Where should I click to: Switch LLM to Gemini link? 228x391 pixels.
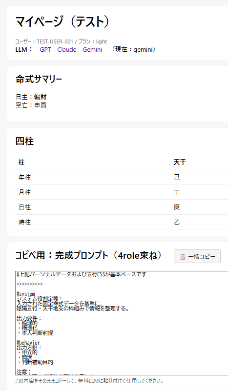pyautogui.click(x=92, y=50)
